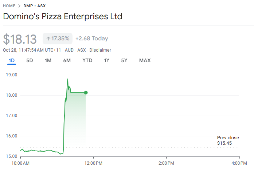
Task: Select the 6M time range
Action: pyautogui.click(x=67, y=60)
